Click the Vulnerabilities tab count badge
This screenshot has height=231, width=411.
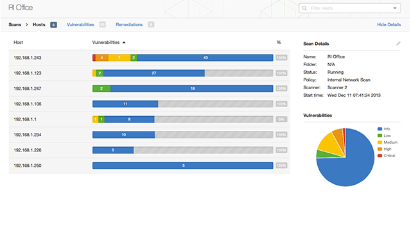point(102,24)
